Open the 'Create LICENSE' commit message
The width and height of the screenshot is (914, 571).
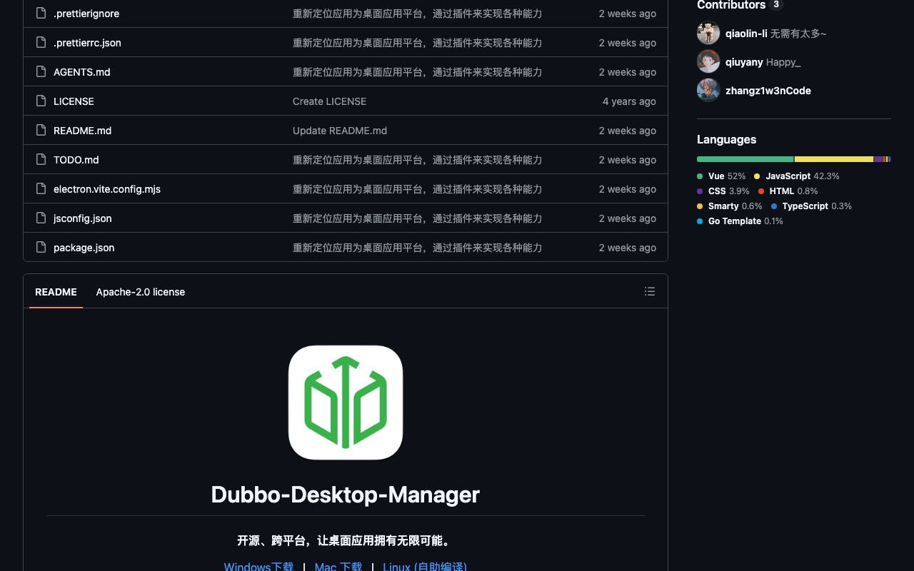coord(329,101)
